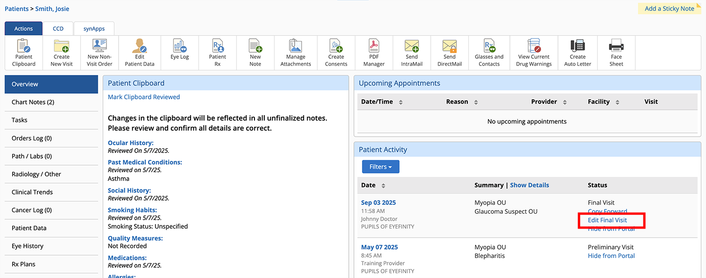Click Add a Sticky Note
This screenshot has height=278, width=706.
[669, 8]
